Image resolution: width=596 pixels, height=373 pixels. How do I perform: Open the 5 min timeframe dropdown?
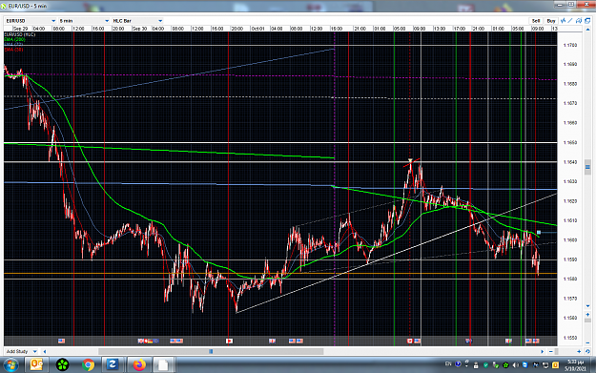84,21
